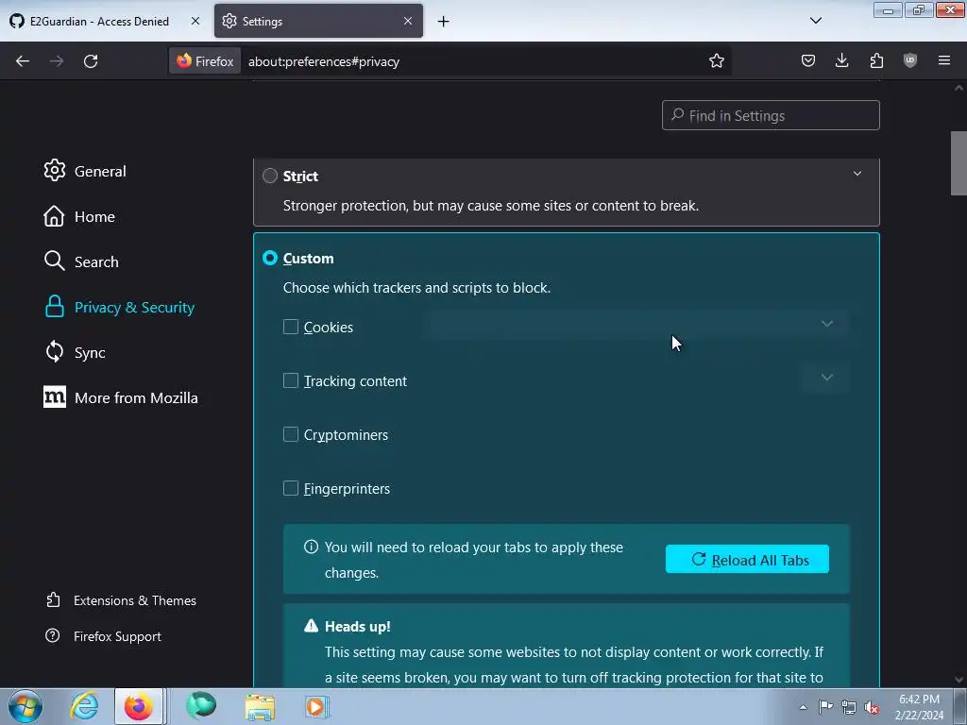Enable the Cryptominers checkbox
Viewport: 967px width, 725px height.
click(x=291, y=434)
